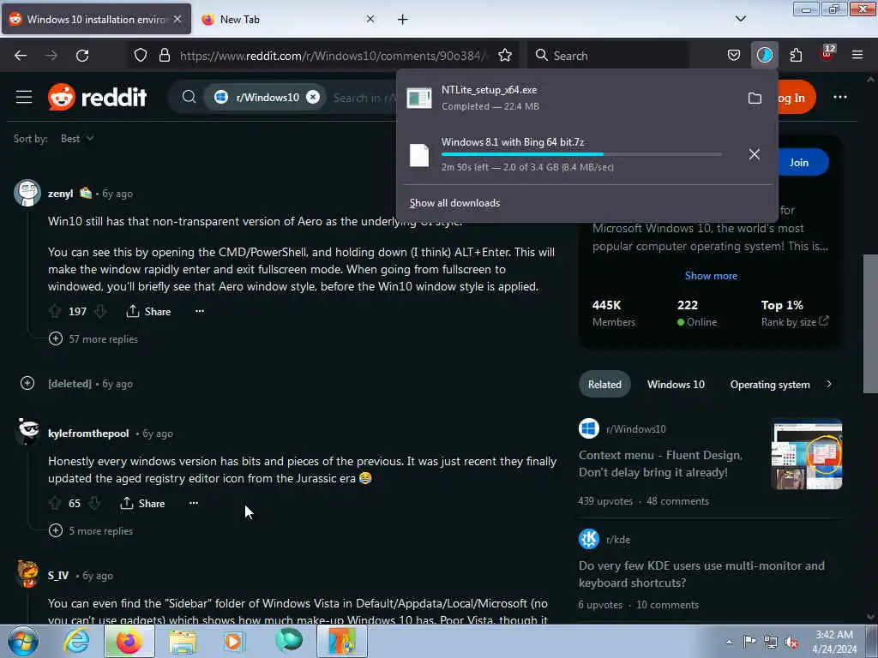Show more related topic chips

(x=829, y=385)
